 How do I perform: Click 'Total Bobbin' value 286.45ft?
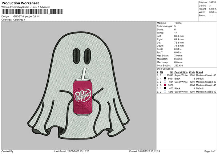coord(179,66)
